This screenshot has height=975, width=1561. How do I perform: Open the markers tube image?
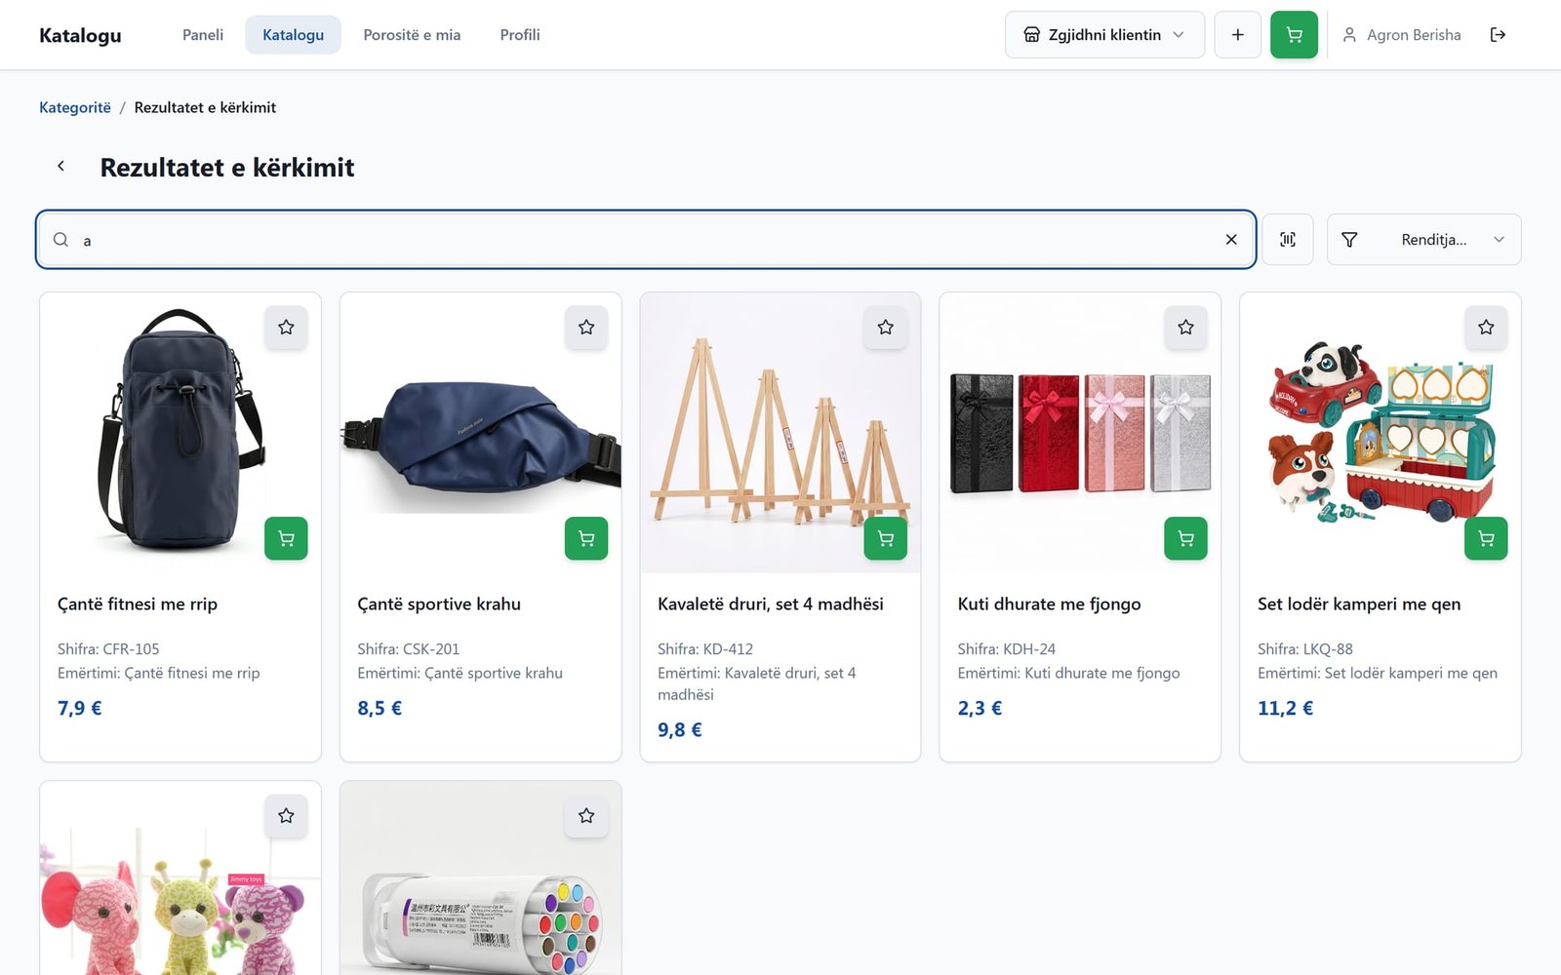(x=481, y=878)
